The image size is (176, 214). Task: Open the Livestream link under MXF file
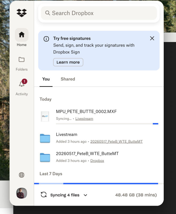point(84,119)
